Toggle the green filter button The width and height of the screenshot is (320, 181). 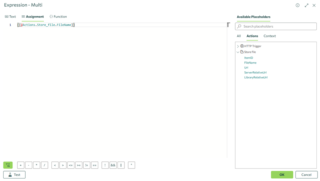point(8,165)
